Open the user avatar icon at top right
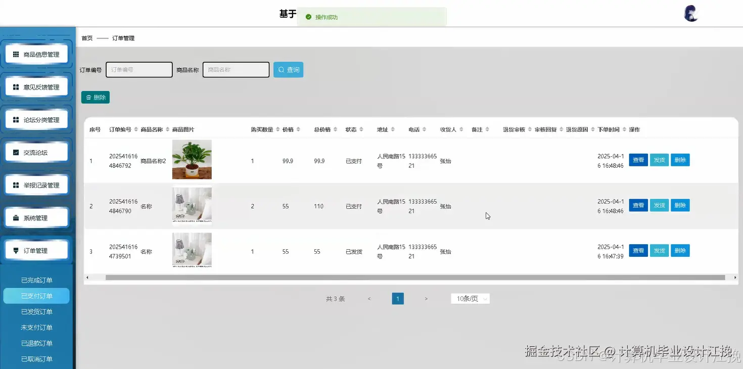Screen dimensions: 743x369 pyautogui.click(x=690, y=13)
